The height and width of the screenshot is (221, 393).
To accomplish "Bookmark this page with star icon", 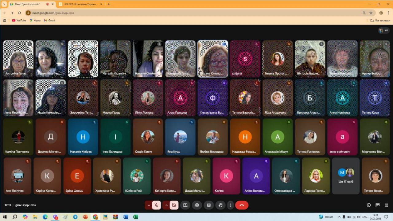I will pyautogui.click(x=371, y=13).
